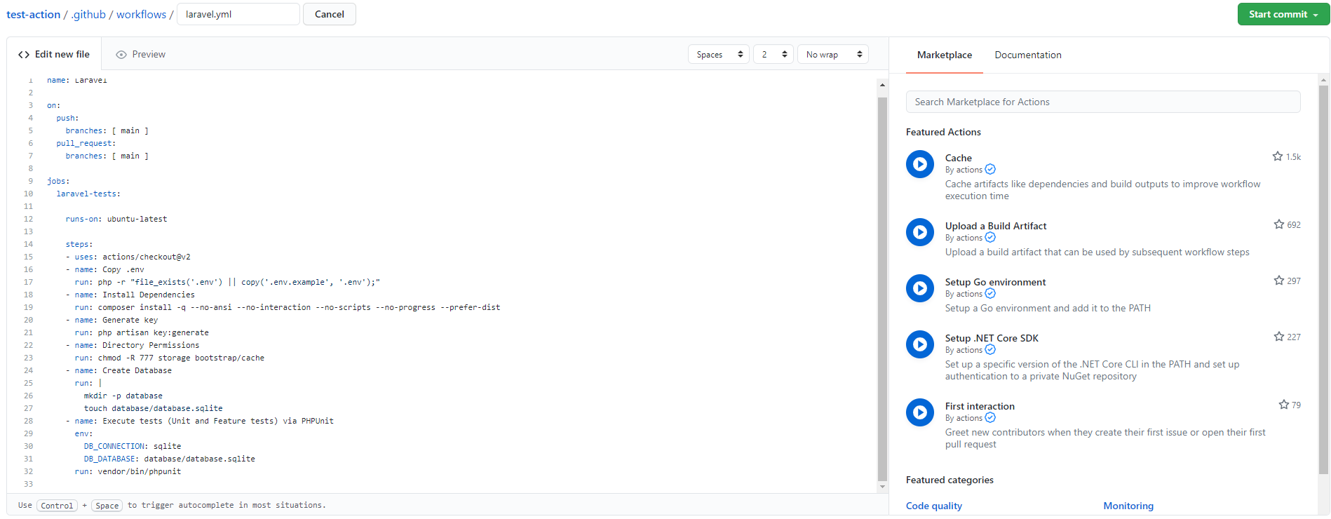Open the .github breadcrumb link
1331x519 pixels.
pyautogui.click(x=88, y=14)
